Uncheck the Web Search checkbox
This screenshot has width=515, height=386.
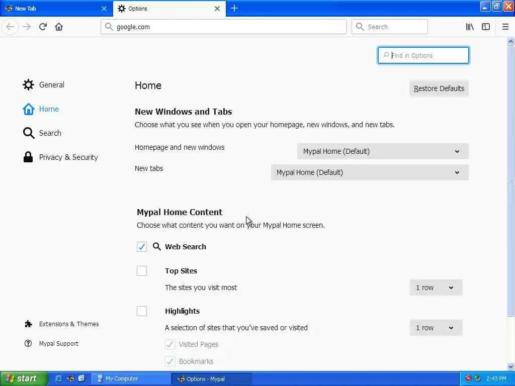click(141, 246)
